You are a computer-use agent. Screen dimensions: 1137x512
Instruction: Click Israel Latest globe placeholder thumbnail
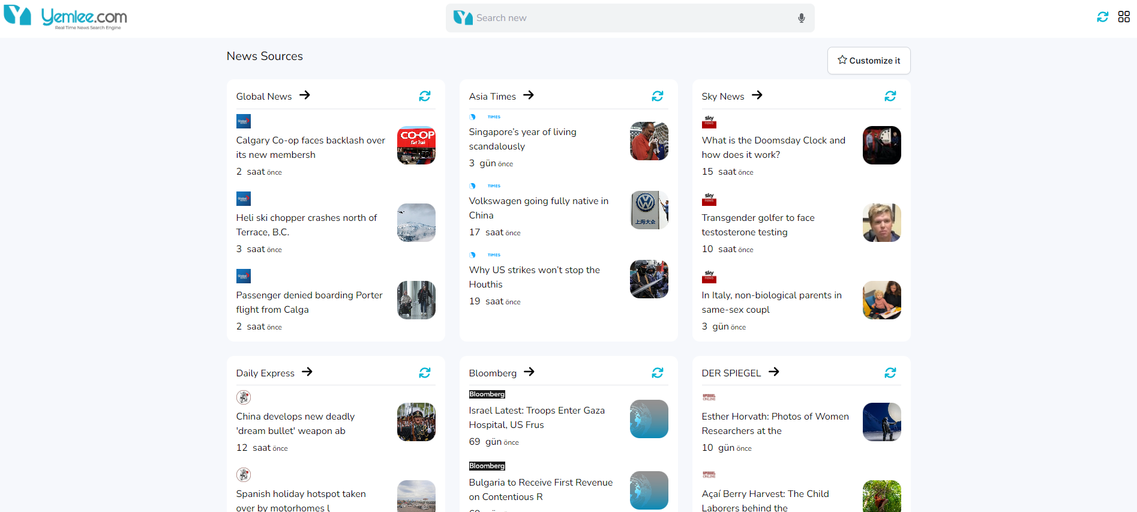[649, 419]
